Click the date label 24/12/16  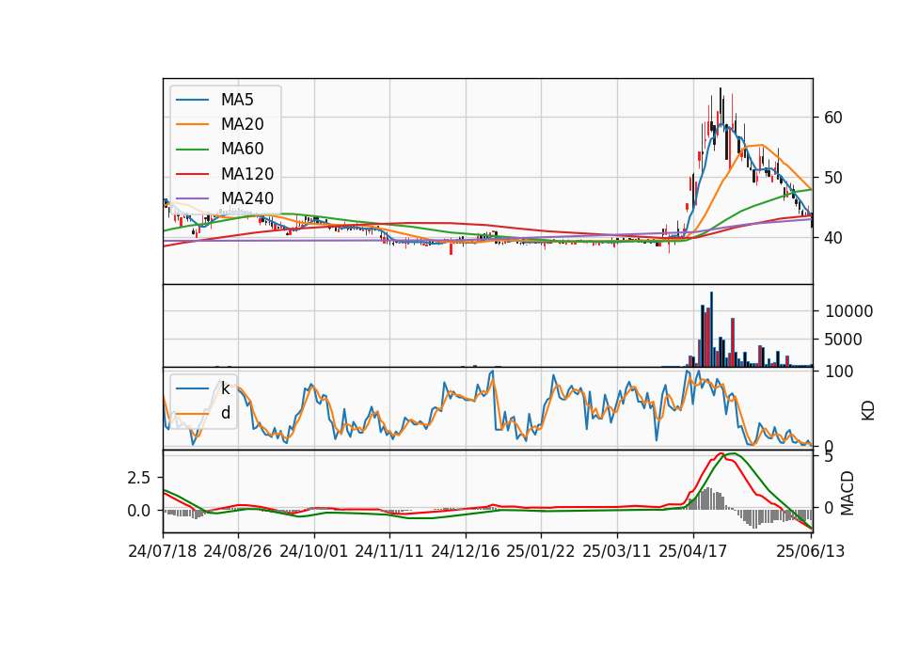(466, 551)
